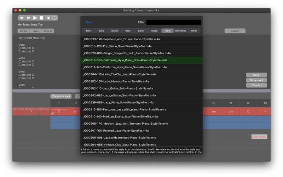
Task: Switch to the Other tab
Action: pos(194,31)
